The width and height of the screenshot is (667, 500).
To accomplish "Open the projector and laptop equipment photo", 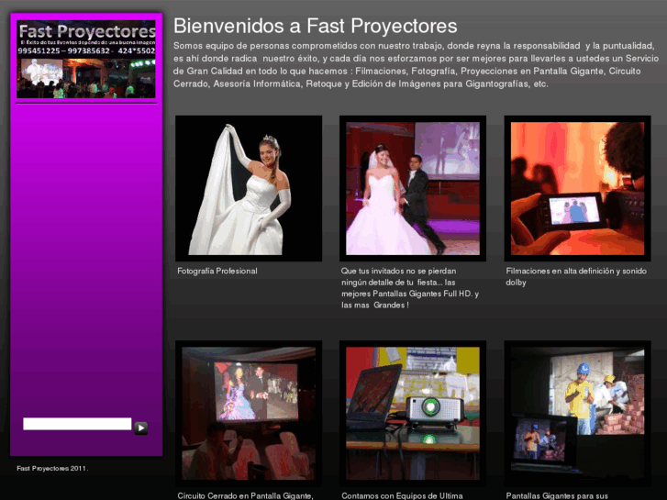I will [412, 413].
